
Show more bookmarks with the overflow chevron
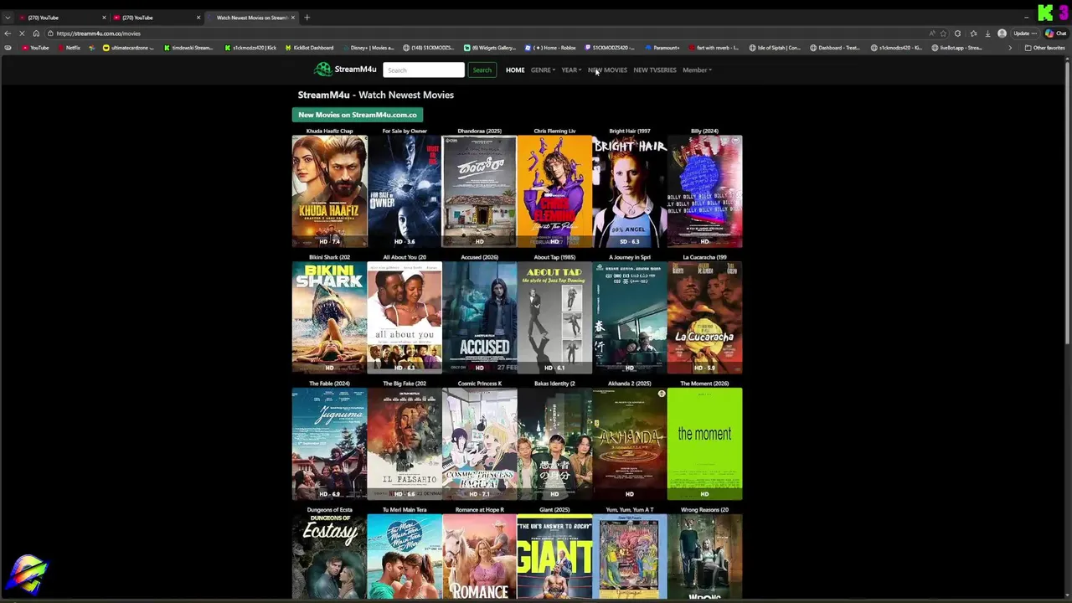1009,48
